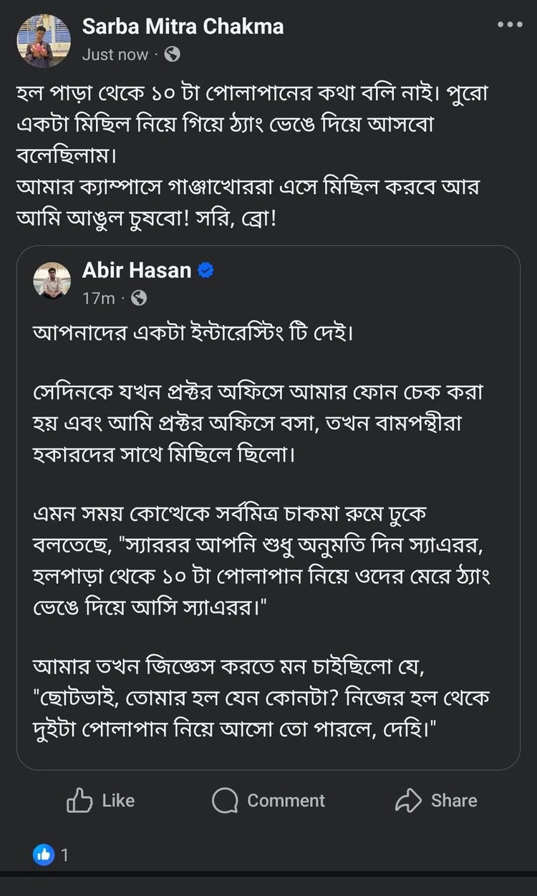
Task: Click the public globe icon beside Just now
Action: coord(172,54)
